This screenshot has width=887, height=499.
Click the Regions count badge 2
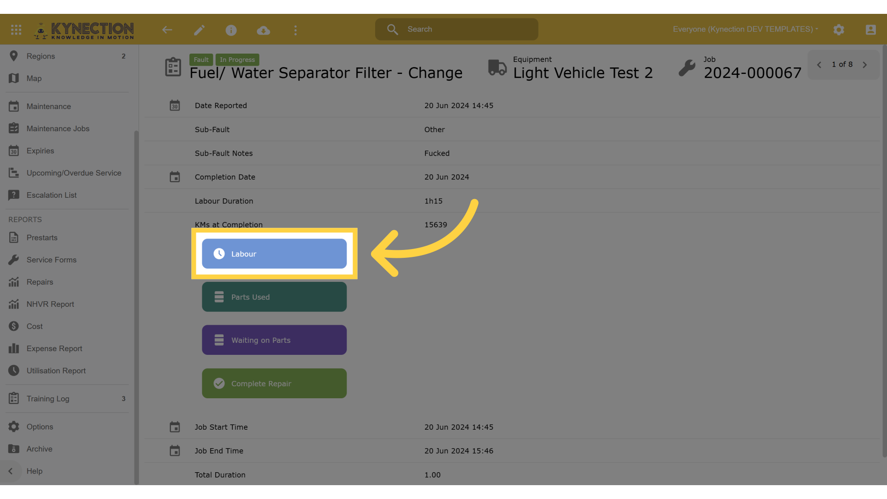123,56
